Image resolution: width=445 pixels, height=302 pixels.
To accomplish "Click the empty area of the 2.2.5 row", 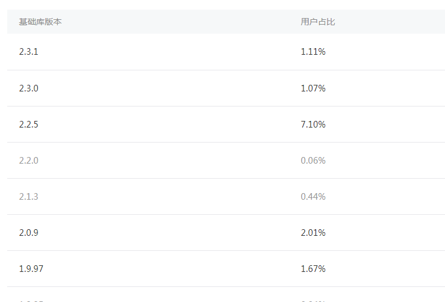I will [170, 124].
